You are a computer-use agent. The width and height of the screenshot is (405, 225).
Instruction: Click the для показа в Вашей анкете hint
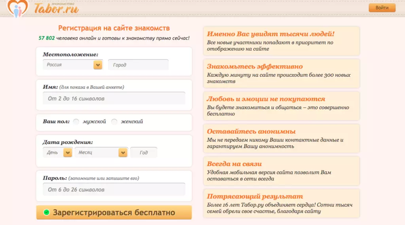(92, 87)
